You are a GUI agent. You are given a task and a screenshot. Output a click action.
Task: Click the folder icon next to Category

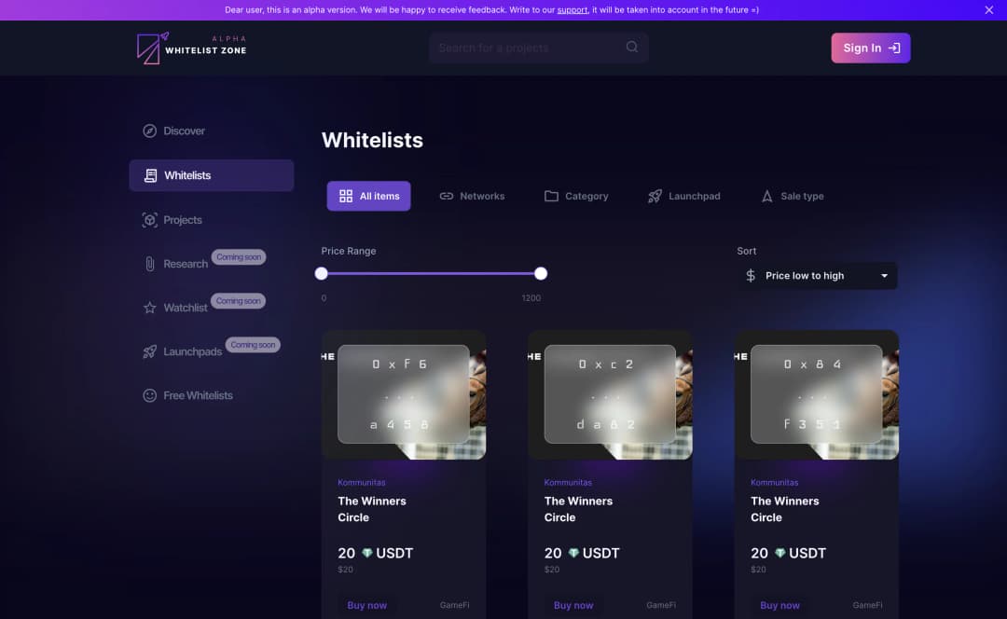(x=551, y=196)
